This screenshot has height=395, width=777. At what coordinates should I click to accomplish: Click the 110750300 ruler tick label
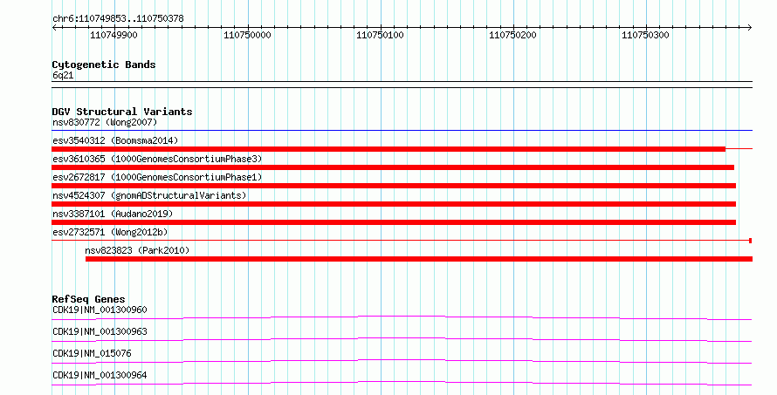646,35
